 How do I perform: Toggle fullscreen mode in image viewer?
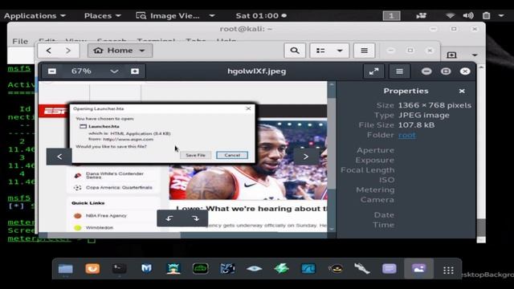click(x=373, y=71)
